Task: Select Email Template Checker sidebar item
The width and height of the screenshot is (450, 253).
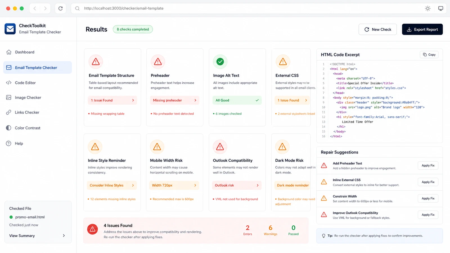Action: point(37,67)
